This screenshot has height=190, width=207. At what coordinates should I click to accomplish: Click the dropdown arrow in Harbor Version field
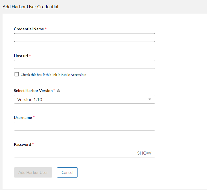tap(150, 99)
